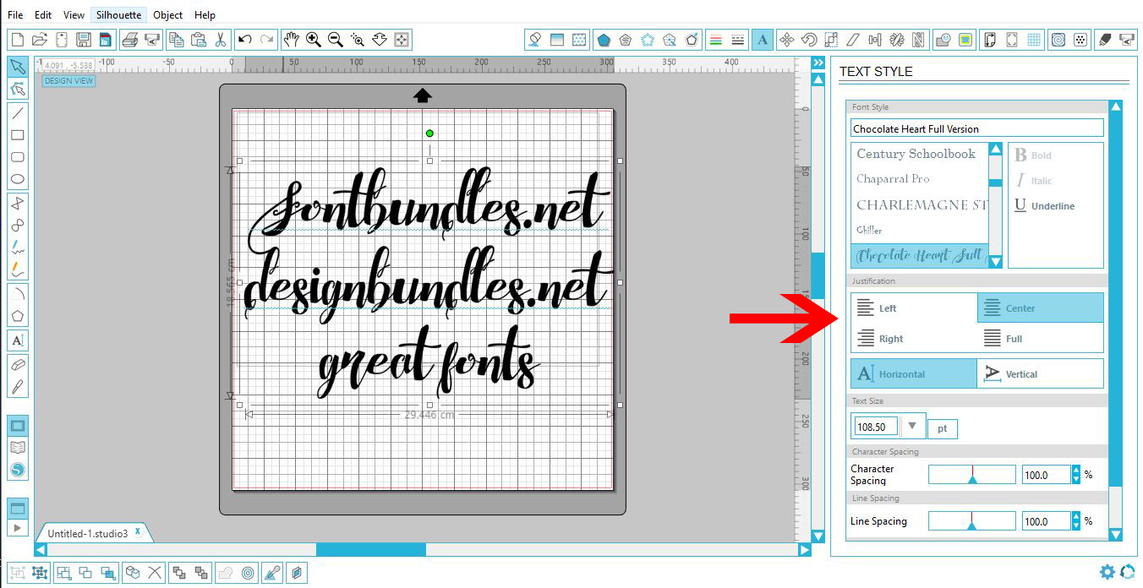Select the Zoom In tool
Screen dimensions: 1143x588
click(313, 39)
